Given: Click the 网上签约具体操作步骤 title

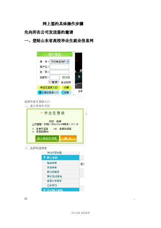Looking at the screenshot, I should click(x=63, y=24).
